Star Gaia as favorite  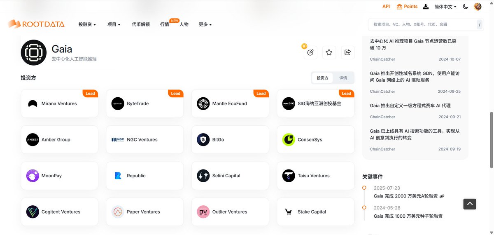point(329,52)
